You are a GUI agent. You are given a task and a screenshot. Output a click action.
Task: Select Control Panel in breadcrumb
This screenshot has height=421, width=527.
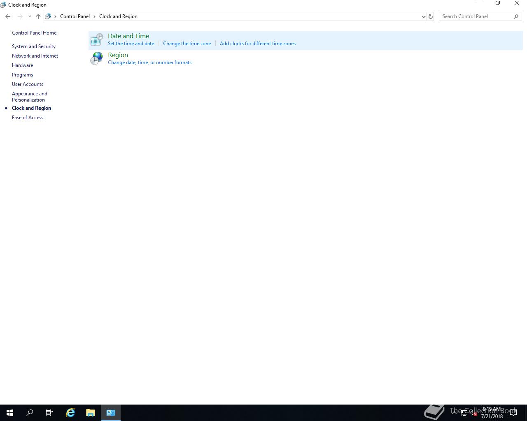pyautogui.click(x=75, y=16)
